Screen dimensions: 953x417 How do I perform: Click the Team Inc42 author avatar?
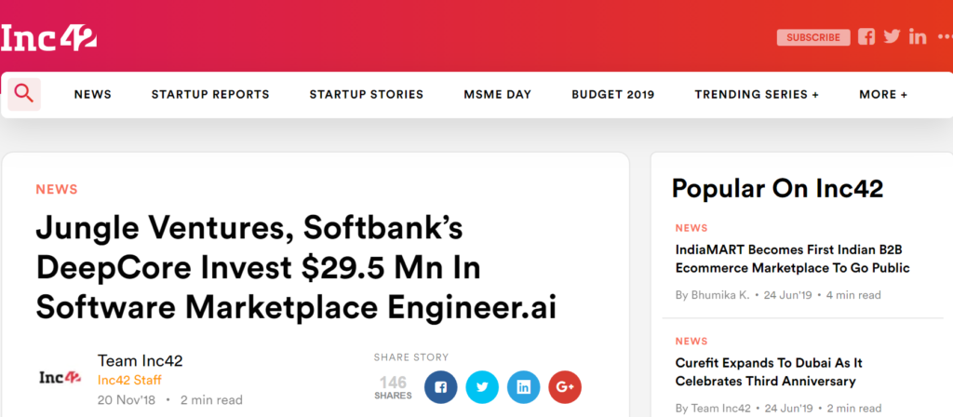click(x=60, y=378)
